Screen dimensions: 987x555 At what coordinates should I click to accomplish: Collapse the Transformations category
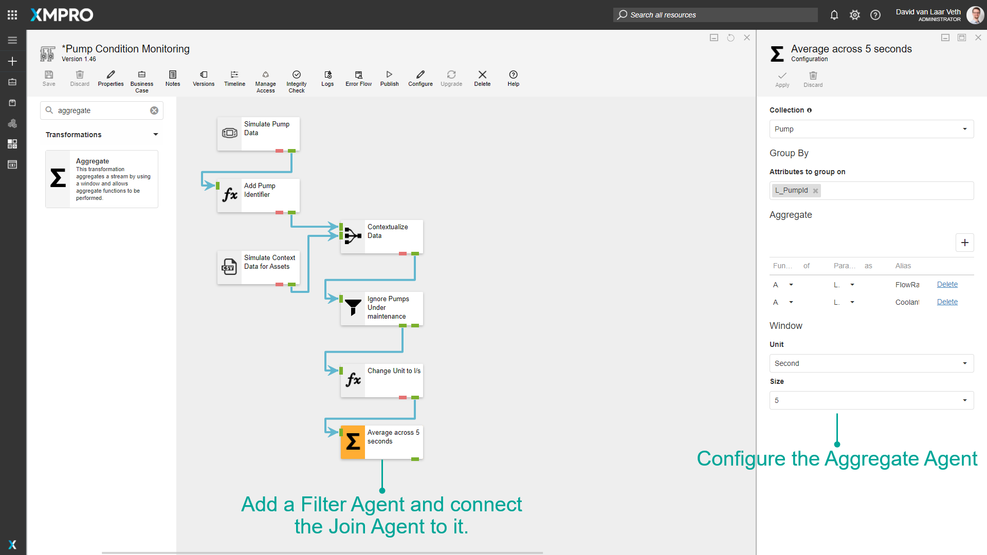tap(155, 135)
